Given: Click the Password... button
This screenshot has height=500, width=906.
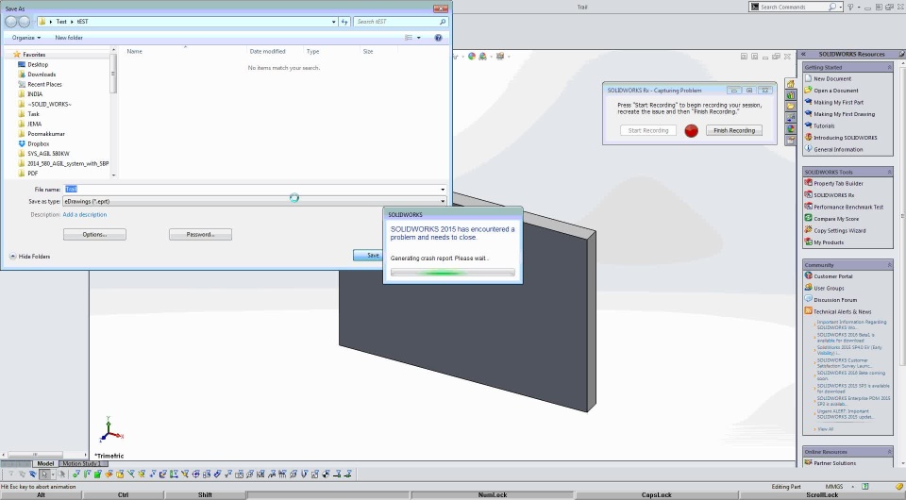Looking at the screenshot, I should click(200, 234).
